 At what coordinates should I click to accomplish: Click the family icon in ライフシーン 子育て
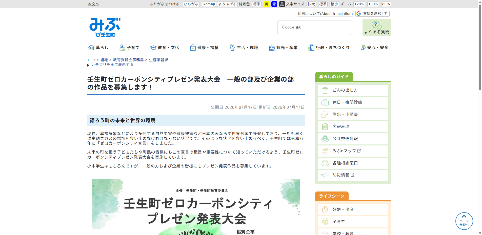325,222
